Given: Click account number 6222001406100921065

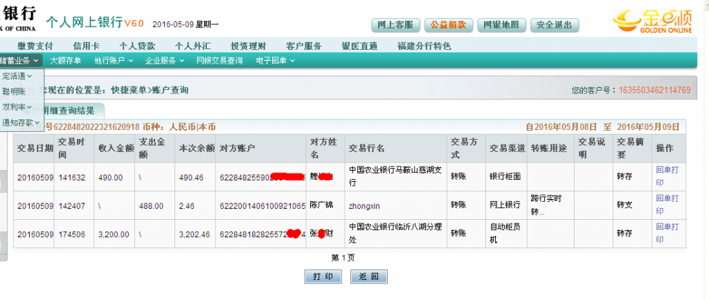Looking at the screenshot, I should pyautogui.click(x=262, y=206).
